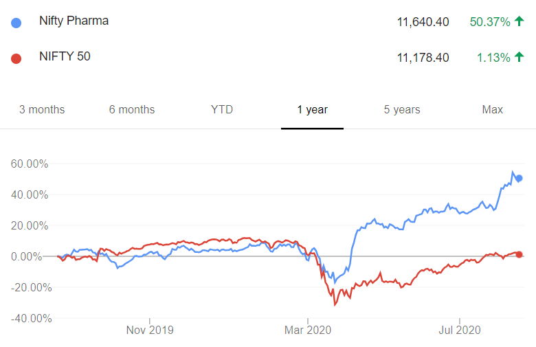536x347 pixels.
Task: Select the 6 months range tab
Action: (132, 109)
